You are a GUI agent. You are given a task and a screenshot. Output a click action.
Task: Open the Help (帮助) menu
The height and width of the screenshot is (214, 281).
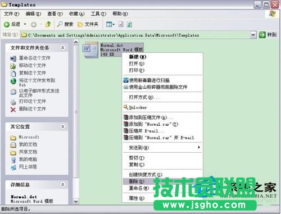coord(120,14)
